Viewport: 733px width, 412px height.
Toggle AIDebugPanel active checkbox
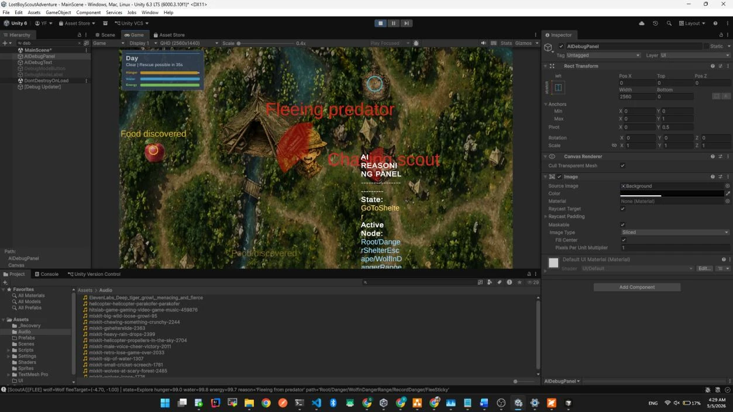pos(561,46)
